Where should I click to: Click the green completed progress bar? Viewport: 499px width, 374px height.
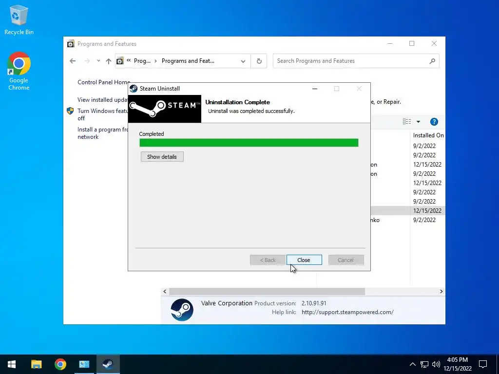[249, 143]
